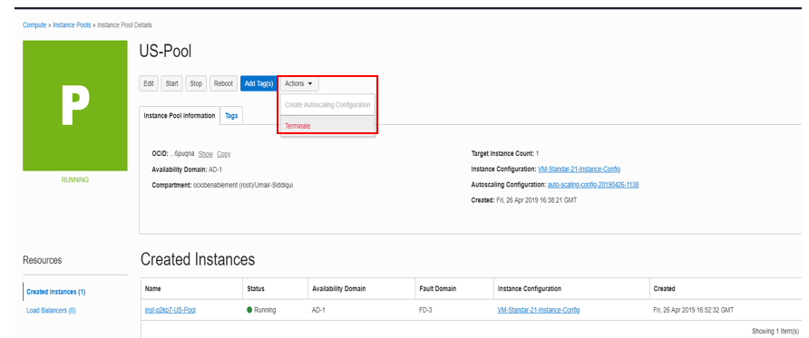This screenshot has width=809, height=338.
Task: Reboot the instance pool
Action: [x=223, y=83]
